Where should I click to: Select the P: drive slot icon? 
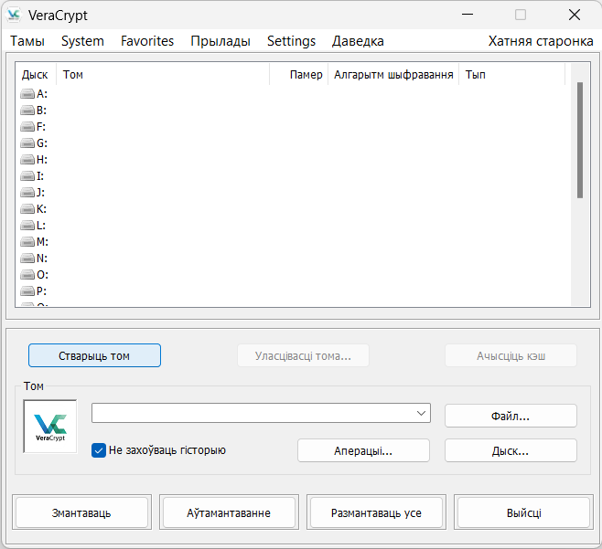[27, 291]
